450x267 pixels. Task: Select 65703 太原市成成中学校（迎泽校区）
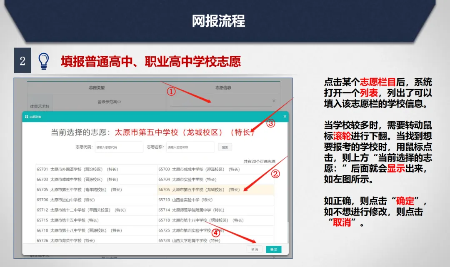tap(215, 170)
